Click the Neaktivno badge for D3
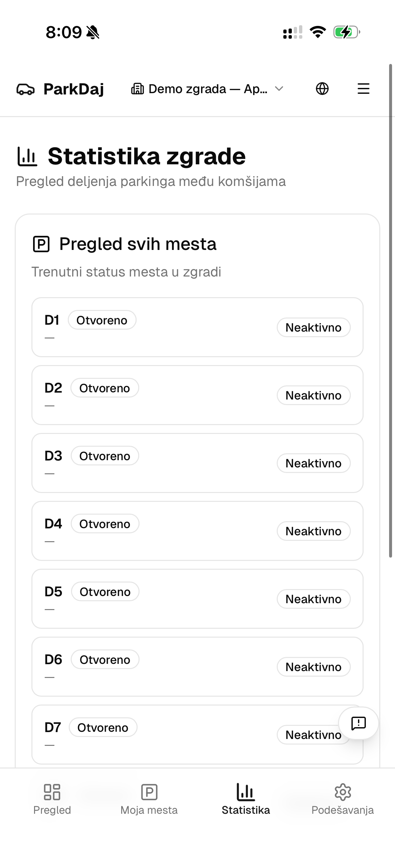Viewport: 395px width, 860px height. point(314,463)
